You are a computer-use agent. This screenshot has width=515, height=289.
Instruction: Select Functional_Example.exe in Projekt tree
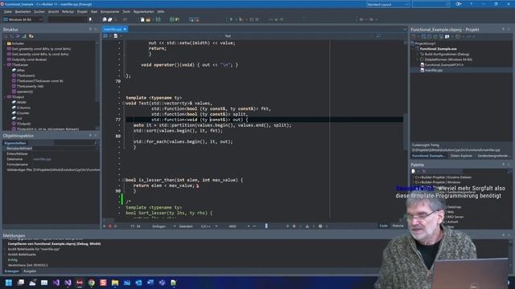438,49
